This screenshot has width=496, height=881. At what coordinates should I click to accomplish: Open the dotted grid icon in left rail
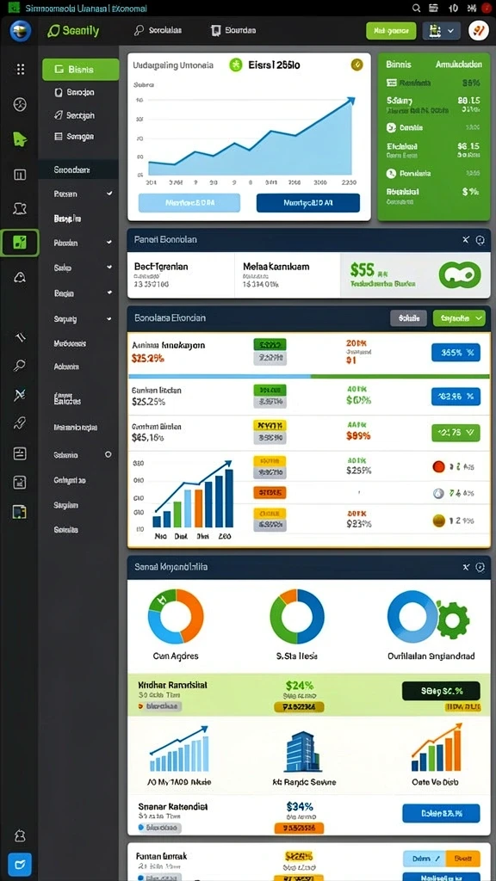(x=21, y=69)
